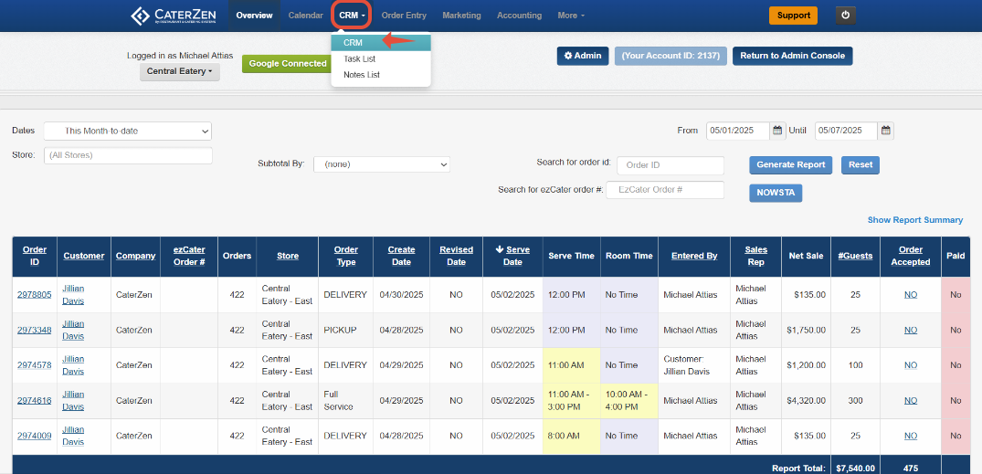Viewport: 982px width, 474px height.
Task: Open order 2974578
Action: point(34,365)
